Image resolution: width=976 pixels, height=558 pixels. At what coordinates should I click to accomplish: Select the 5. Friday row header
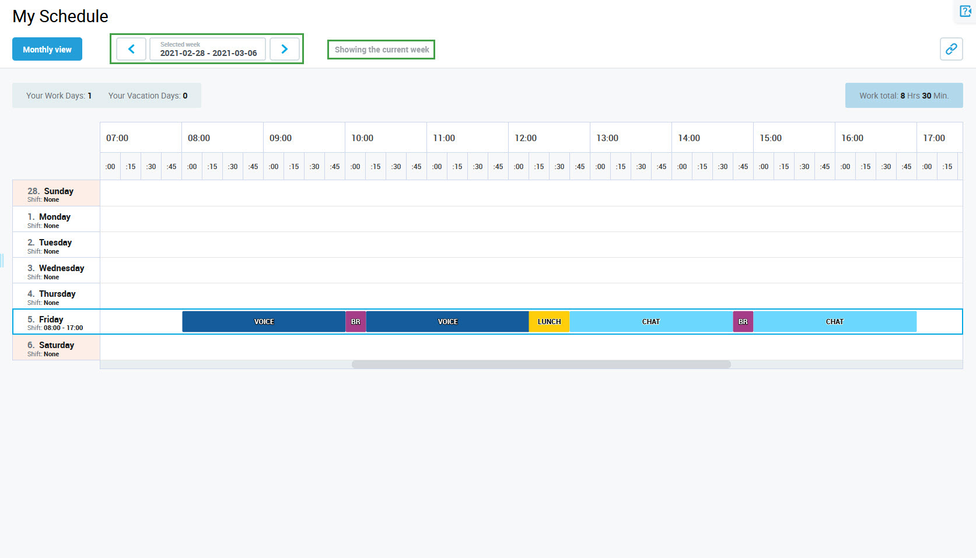pyautogui.click(x=56, y=322)
